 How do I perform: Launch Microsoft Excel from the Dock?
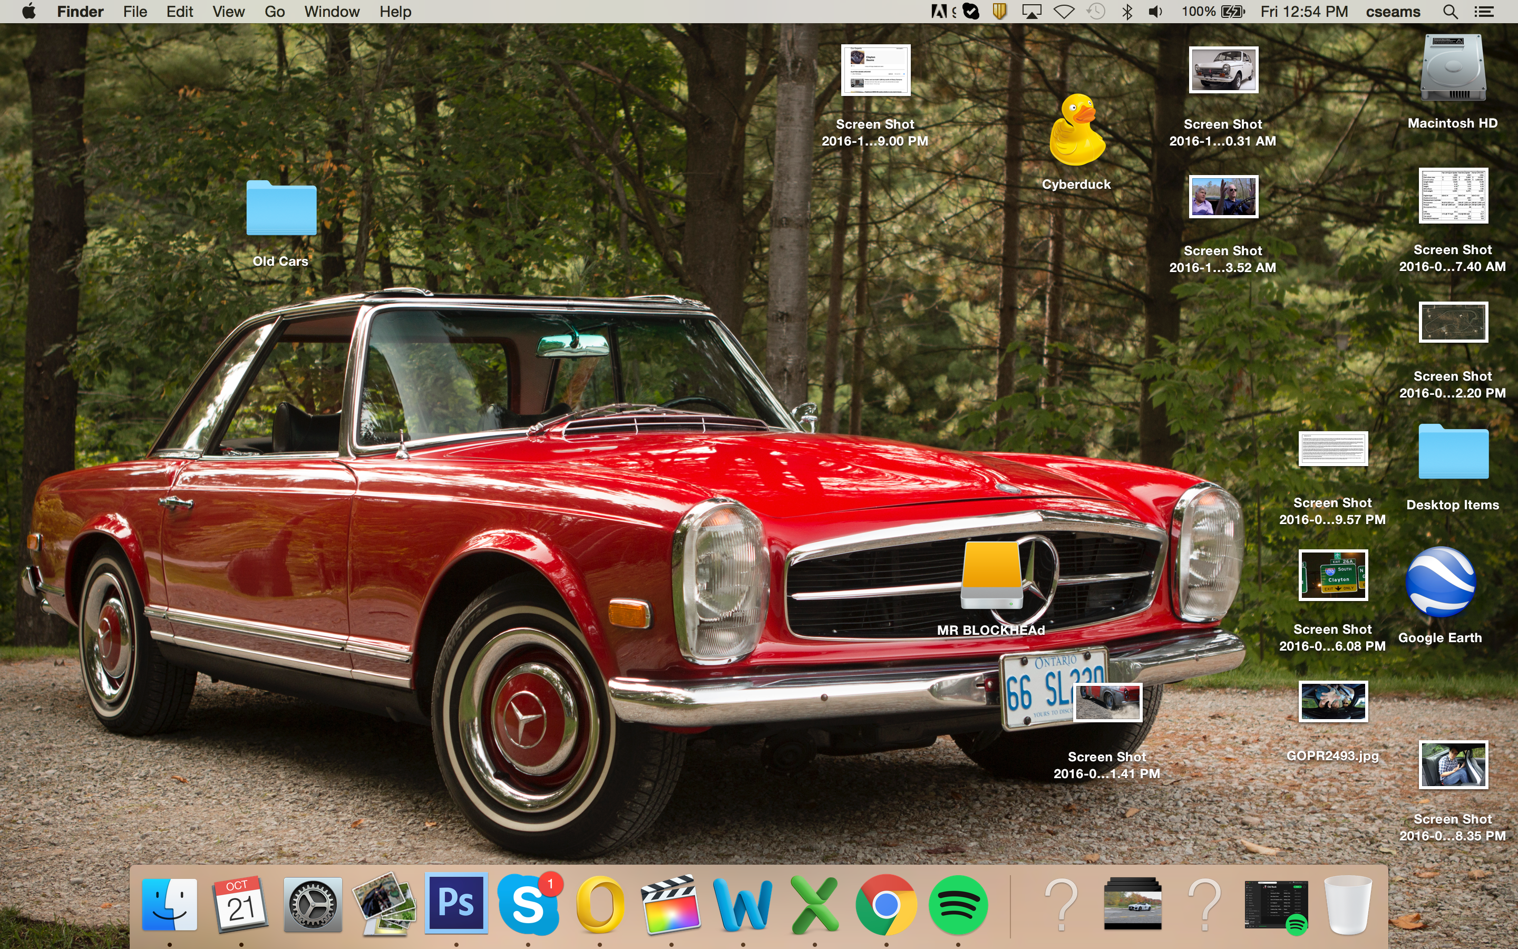coord(815,904)
